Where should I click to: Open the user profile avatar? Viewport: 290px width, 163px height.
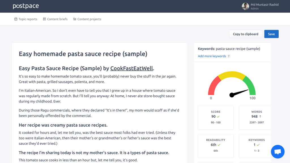[x=245, y=6]
